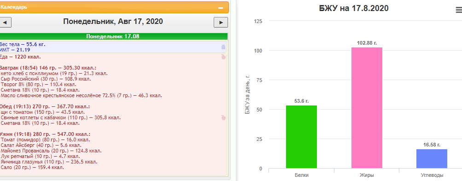This screenshot has width=462, height=181.
Task: Click the green Белки bar
Action: 301,137
